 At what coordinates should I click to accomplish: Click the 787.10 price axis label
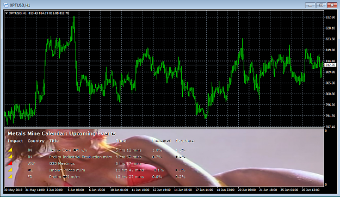coord(330,126)
